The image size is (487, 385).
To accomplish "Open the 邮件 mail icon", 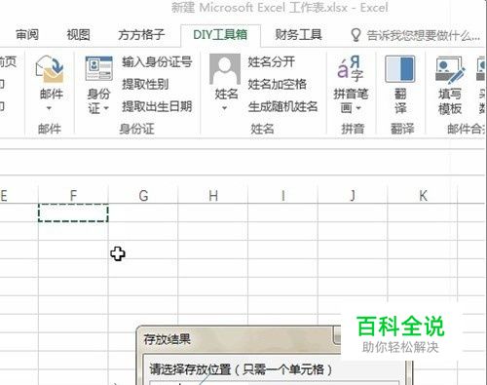I will tap(50, 69).
